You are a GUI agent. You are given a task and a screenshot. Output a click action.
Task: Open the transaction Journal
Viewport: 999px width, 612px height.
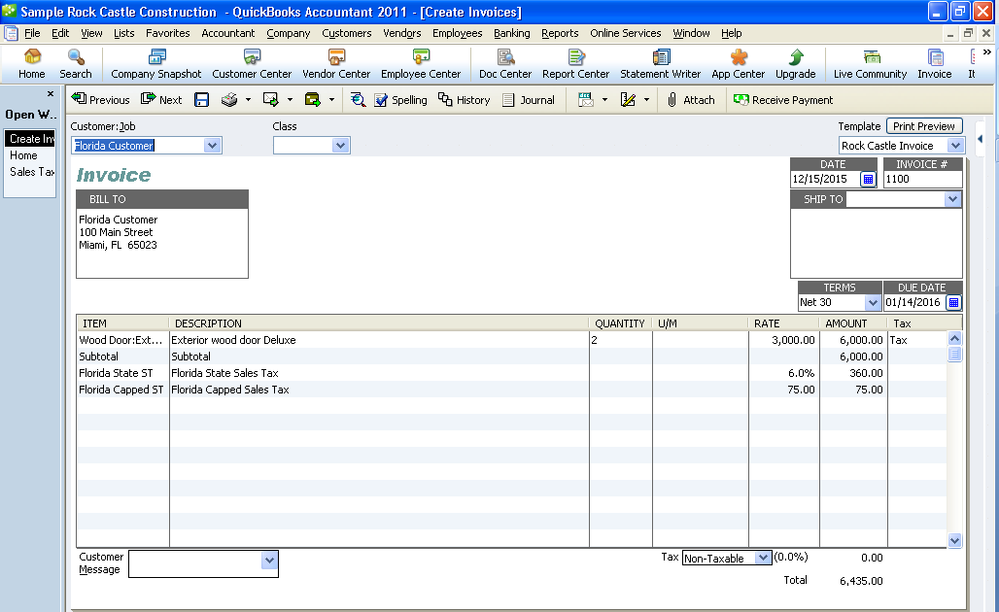pos(529,99)
